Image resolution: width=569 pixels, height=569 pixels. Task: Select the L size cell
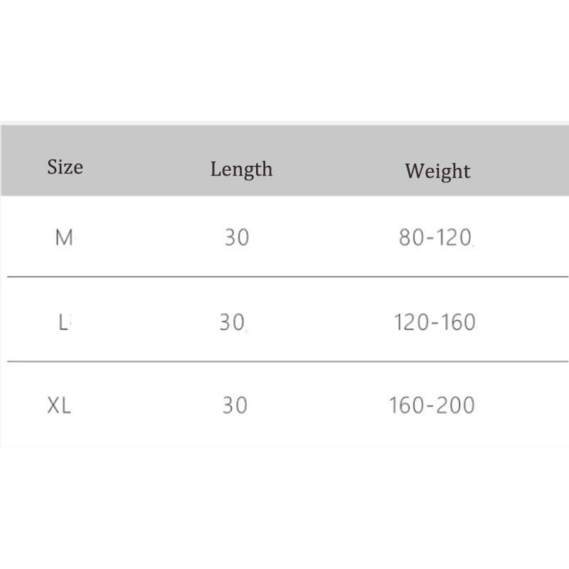click(x=64, y=322)
